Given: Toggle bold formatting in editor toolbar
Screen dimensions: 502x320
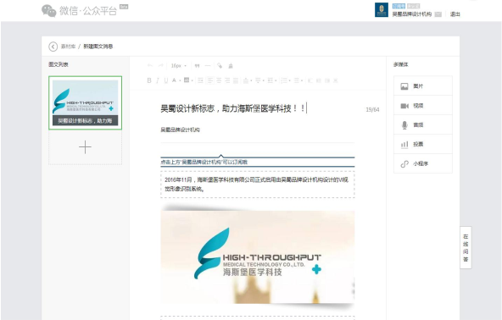Looking at the screenshot, I should pyautogui.click(x=149, y=80).
